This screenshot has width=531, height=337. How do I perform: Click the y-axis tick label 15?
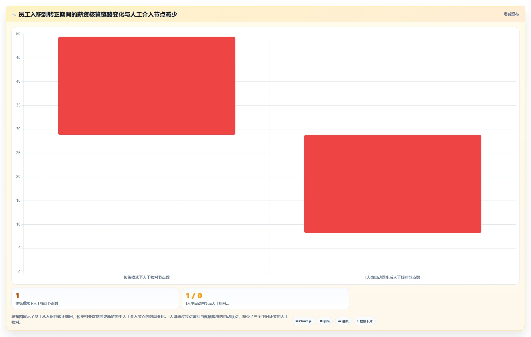(x=18, y=201)
